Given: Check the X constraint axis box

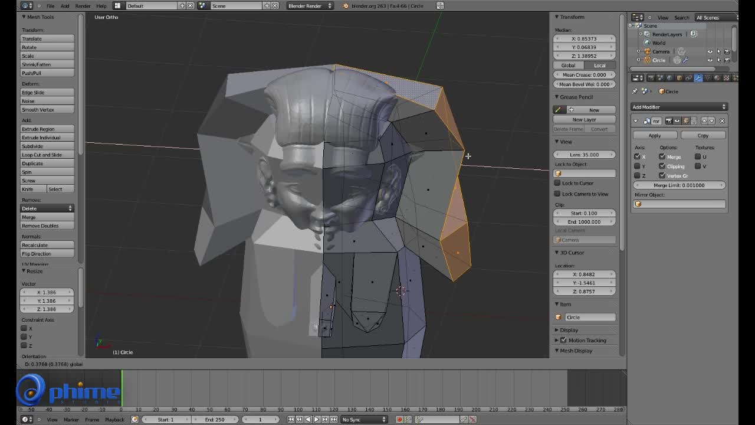Looking at the screenshot, I should [24, 328].
